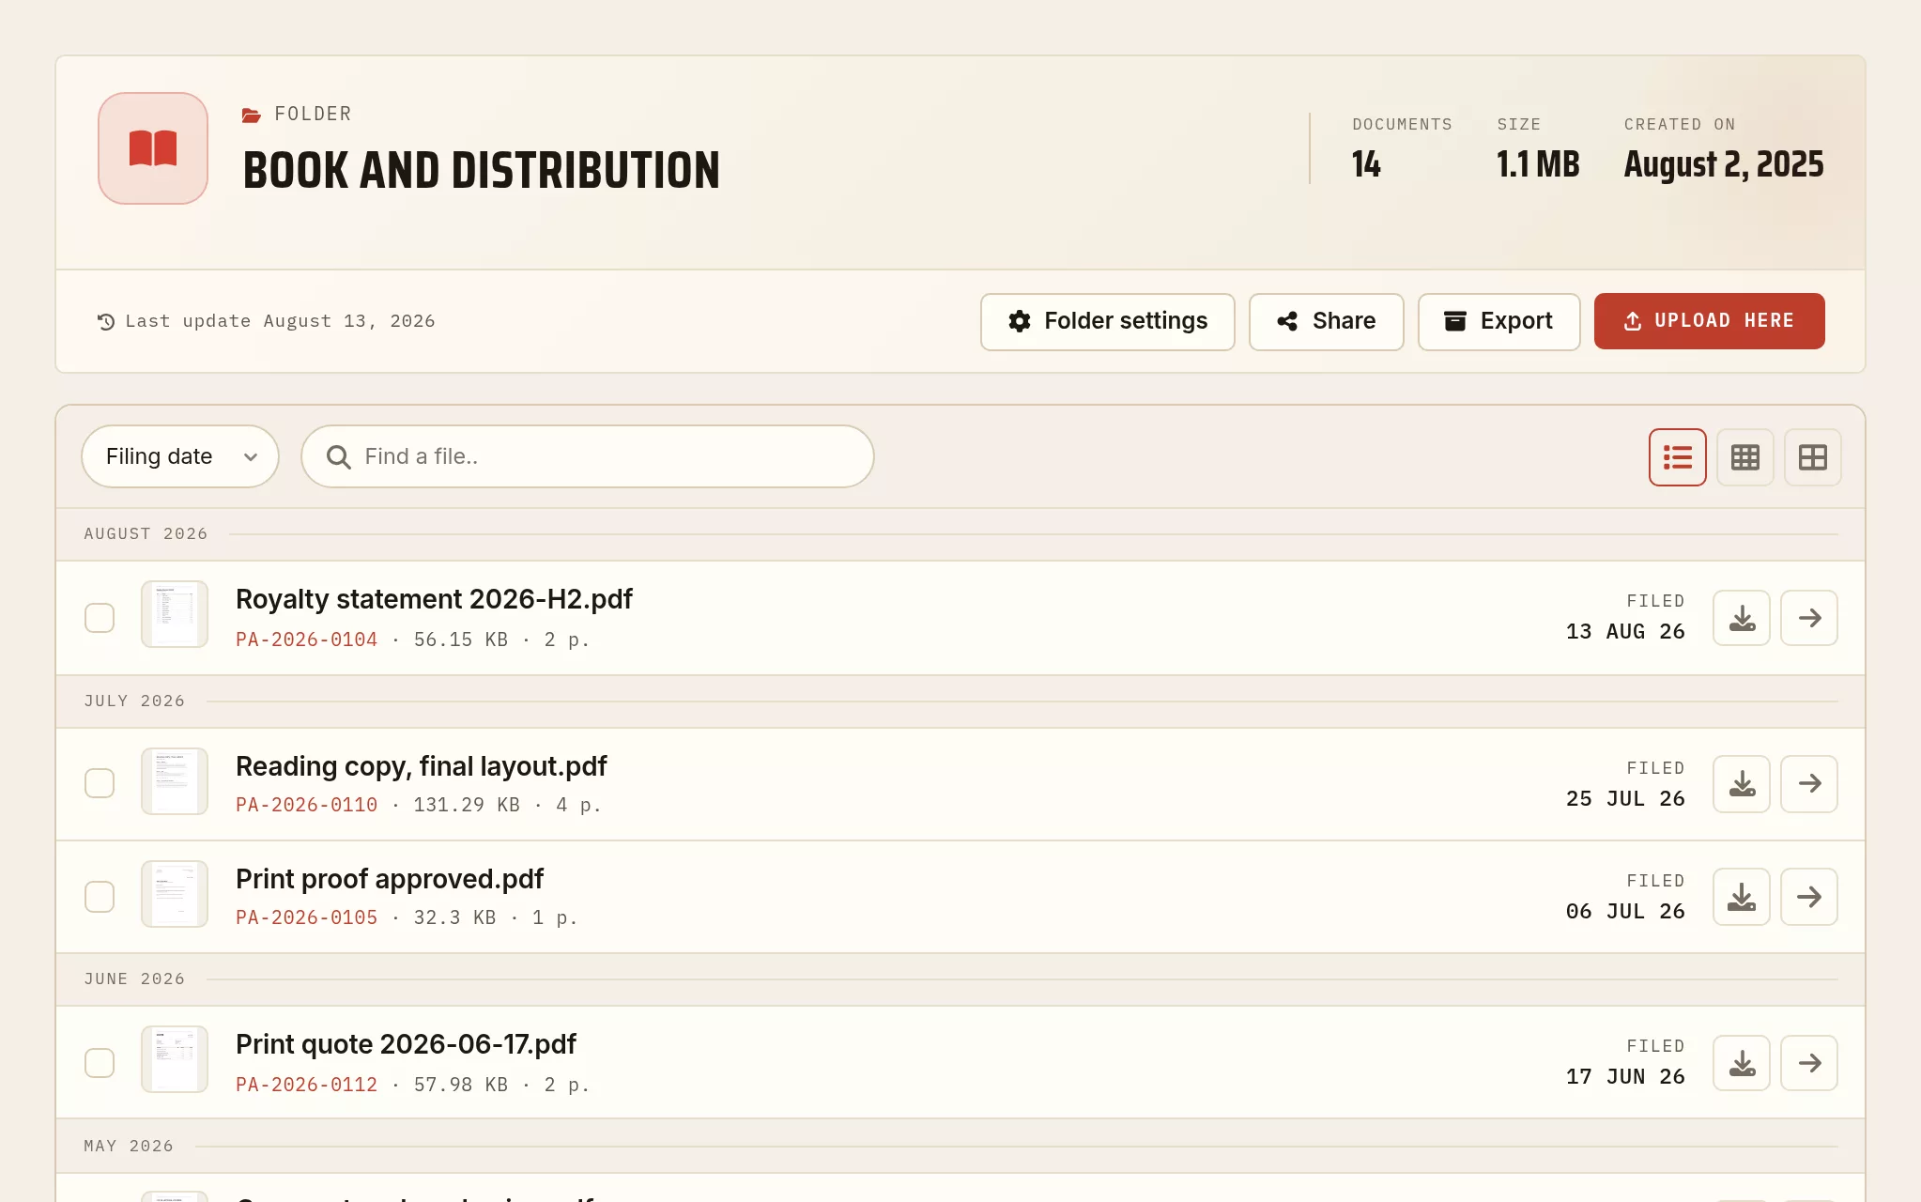Open Reading copy, final layout.pdf details arrow
The width and height of the screenshot is (1921, 1202).
[1809, 784]
